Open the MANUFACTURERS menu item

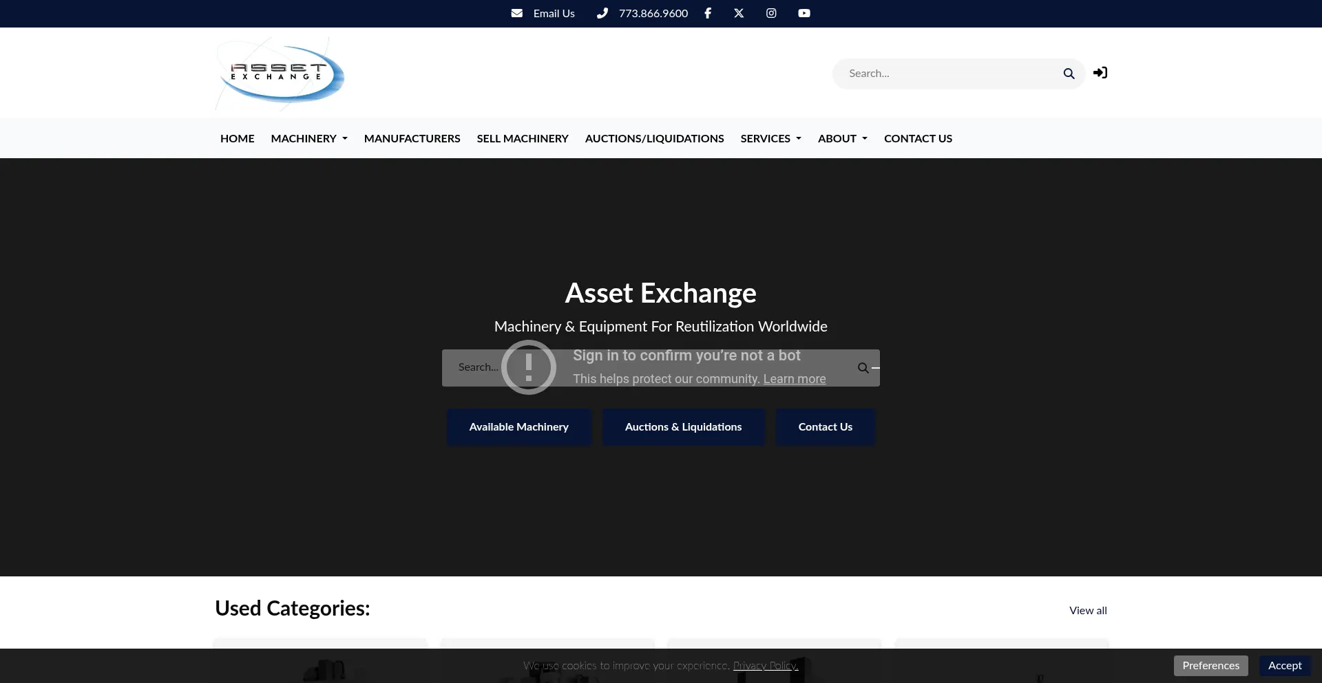point(412,138)
